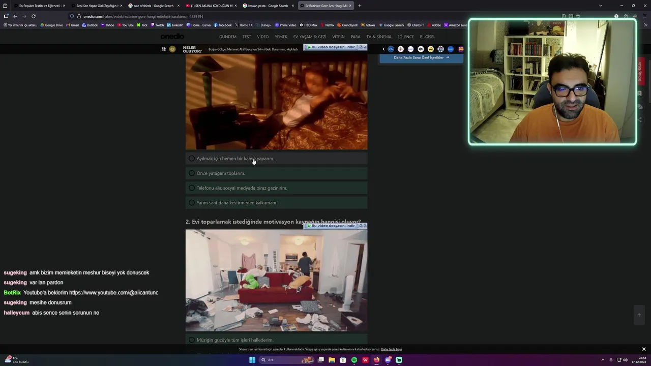Screen dimensions: 651x366
Task: Open the VİDEO menu item
Action: pos(263,37)
